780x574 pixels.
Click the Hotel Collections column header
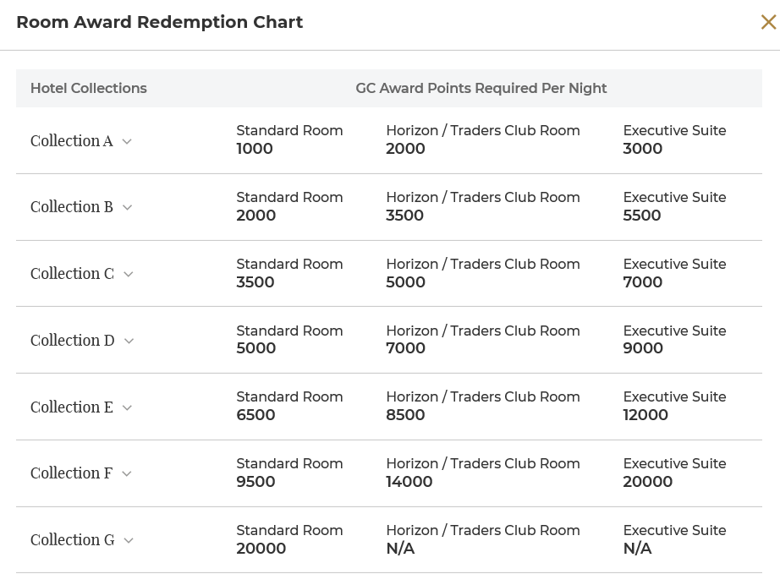click(89, 88)
